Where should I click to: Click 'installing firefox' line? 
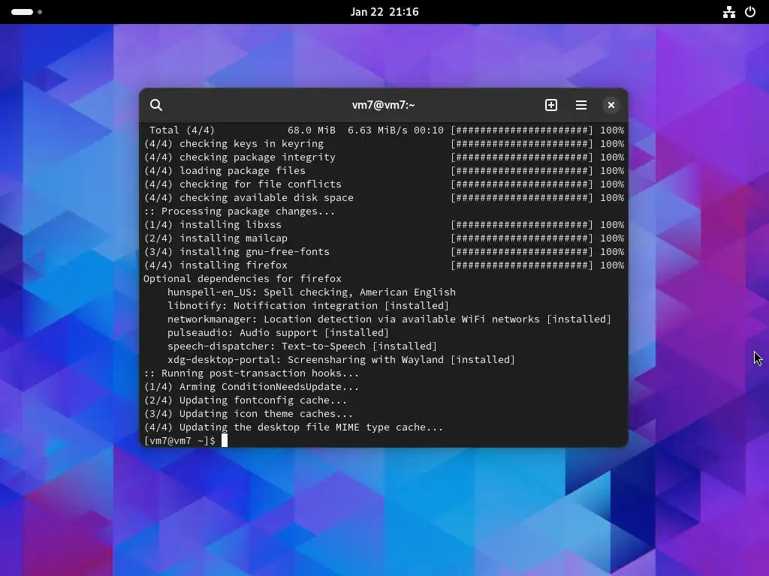(384, 265)
